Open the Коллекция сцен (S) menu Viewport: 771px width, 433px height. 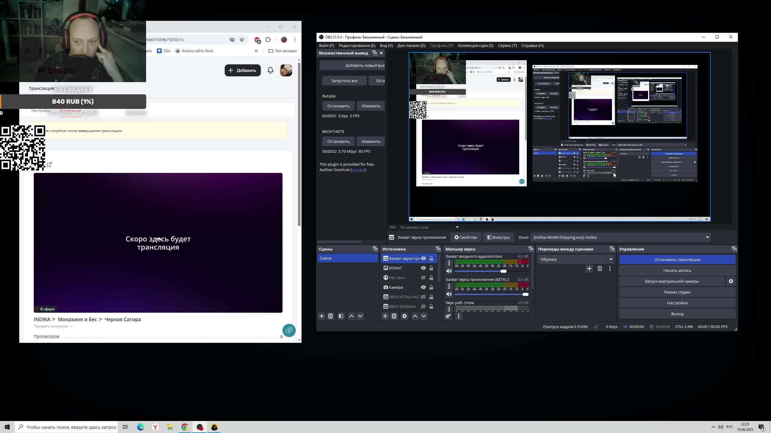(x=476, y=45)
